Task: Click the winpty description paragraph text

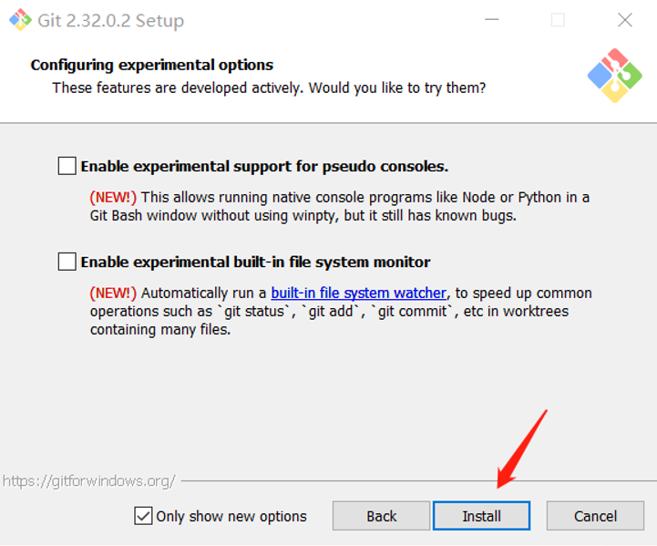Action: 340,206
